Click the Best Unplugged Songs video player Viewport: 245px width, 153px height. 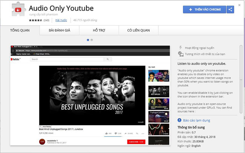[x=92, y=95]
